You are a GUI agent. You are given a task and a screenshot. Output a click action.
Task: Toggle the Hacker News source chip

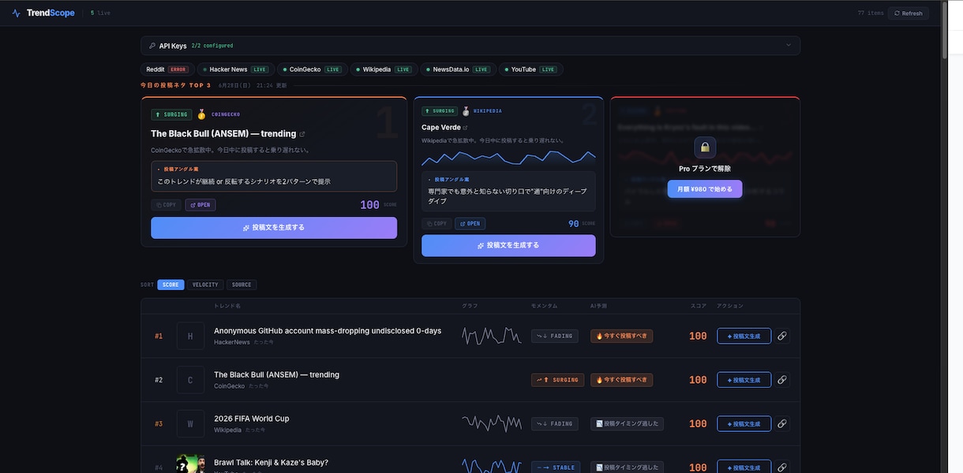[236, 69]
